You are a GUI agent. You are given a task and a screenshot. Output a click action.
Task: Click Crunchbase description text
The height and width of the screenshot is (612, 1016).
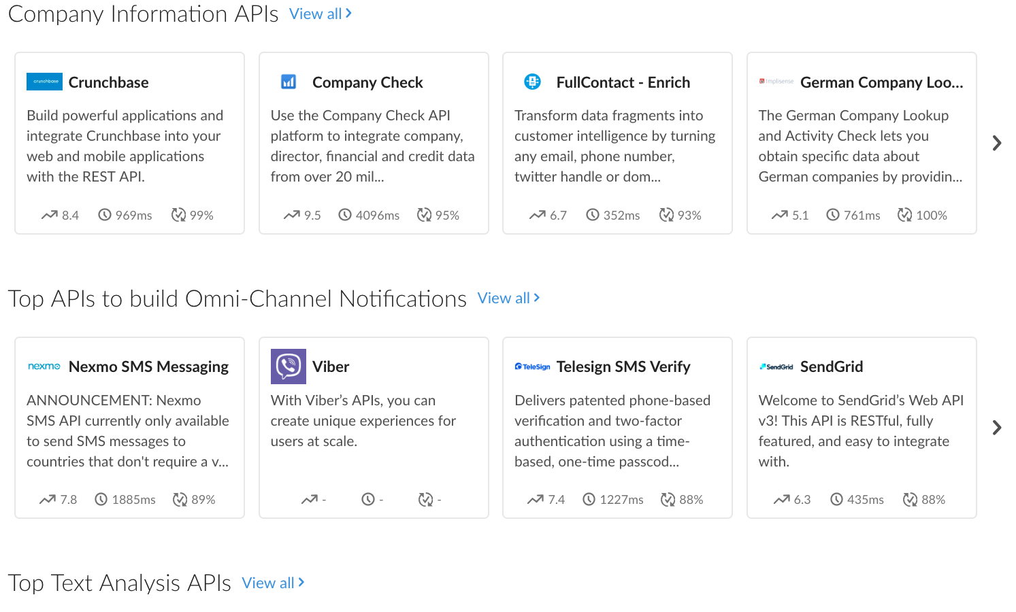pyautogui.click(x=125, y=146)
